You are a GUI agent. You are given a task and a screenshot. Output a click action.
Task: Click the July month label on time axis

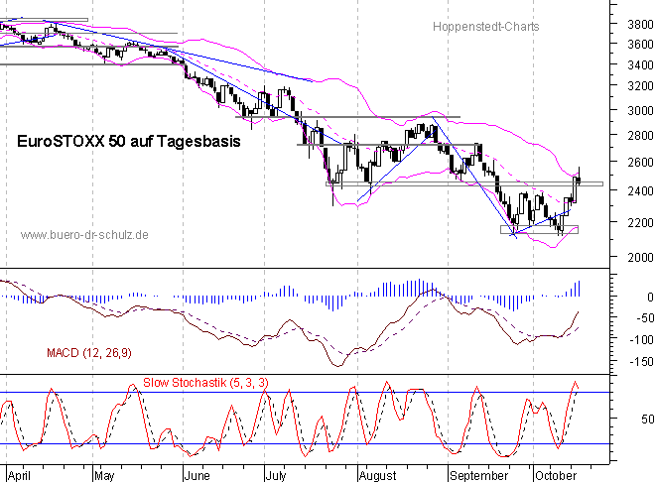(x=276, y=476)
